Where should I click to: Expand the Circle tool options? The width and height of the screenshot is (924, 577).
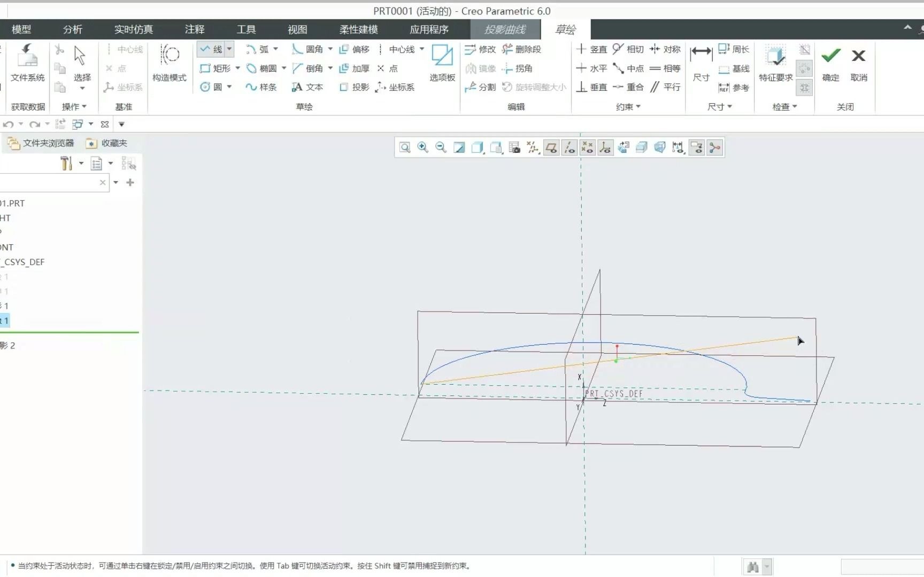pos(229,87)
